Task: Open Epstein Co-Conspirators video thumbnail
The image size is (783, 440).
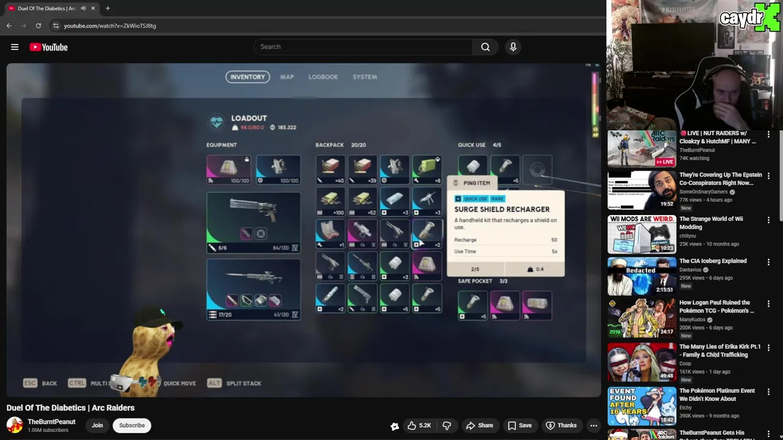Action: point(642,190)
